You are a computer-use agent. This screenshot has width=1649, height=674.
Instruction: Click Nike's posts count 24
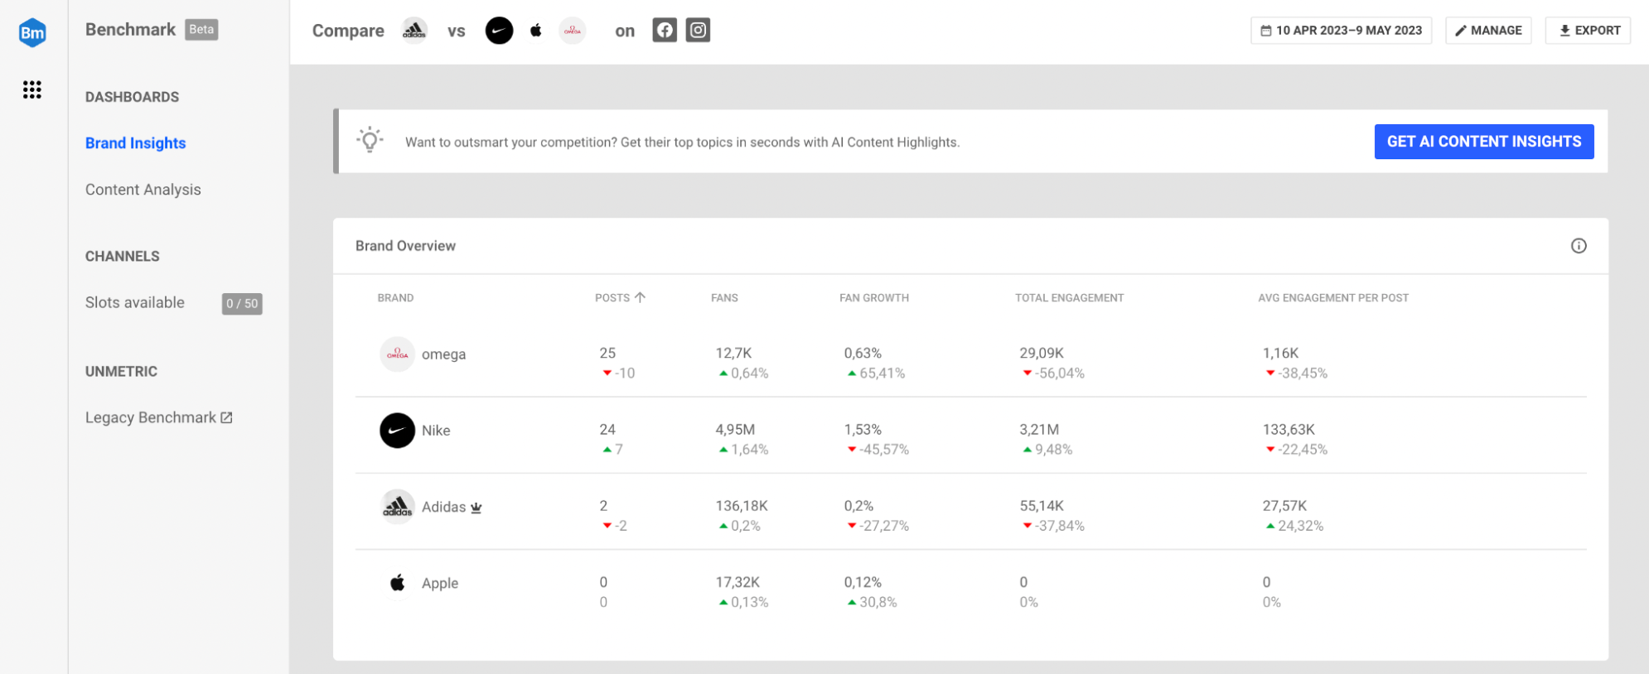(x=607, y=429)
